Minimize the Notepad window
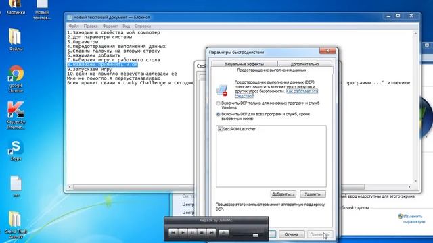Viewport: 433px width, 243px height. tap(388, 16)
